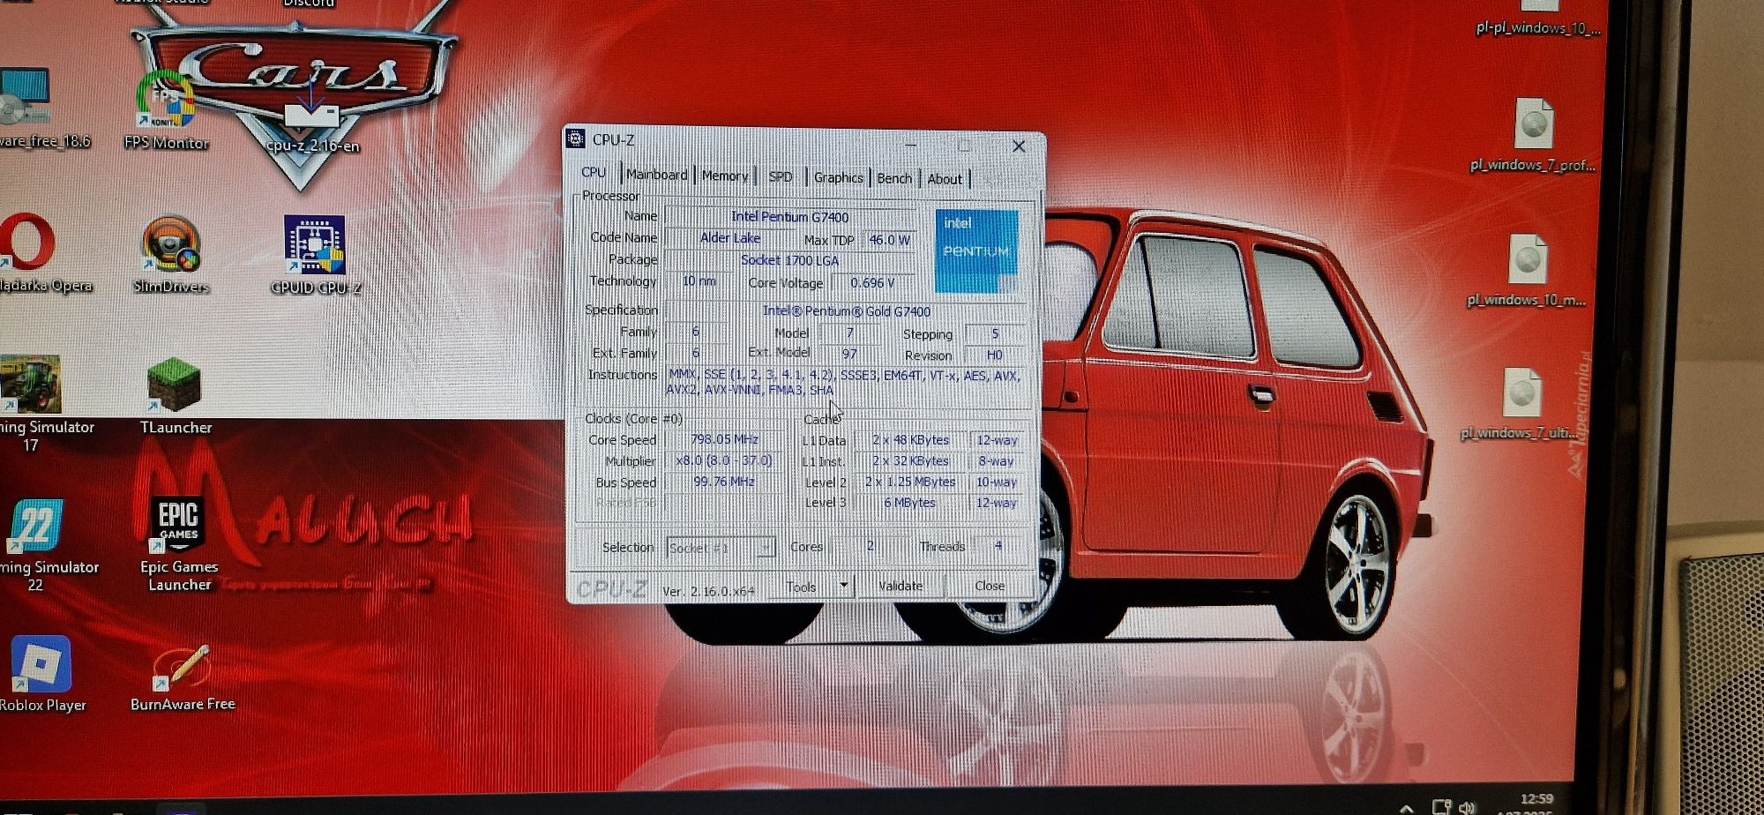Viewport: 1764px width, 815px height.
Task: Click the Ext. Model 97 value
Action: coord(848,354)
